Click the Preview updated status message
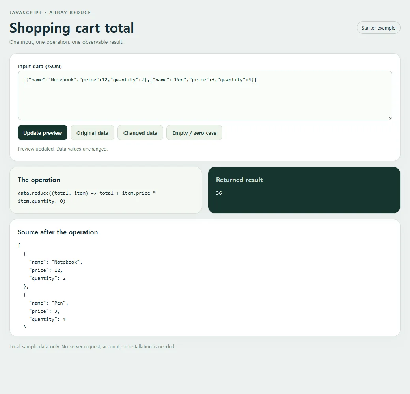Screen dimensions: 410x394 point(63,149)
